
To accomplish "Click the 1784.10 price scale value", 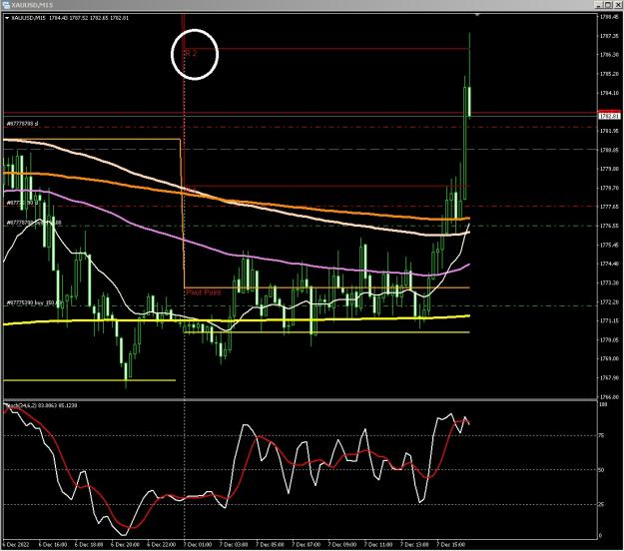I will coord(609,93).
